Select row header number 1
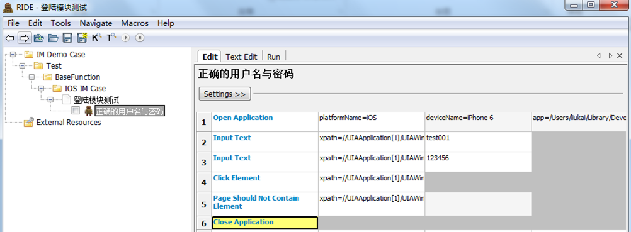Viewport: 631px width, 232px height. pyautogui.click(x=204, y=122)
